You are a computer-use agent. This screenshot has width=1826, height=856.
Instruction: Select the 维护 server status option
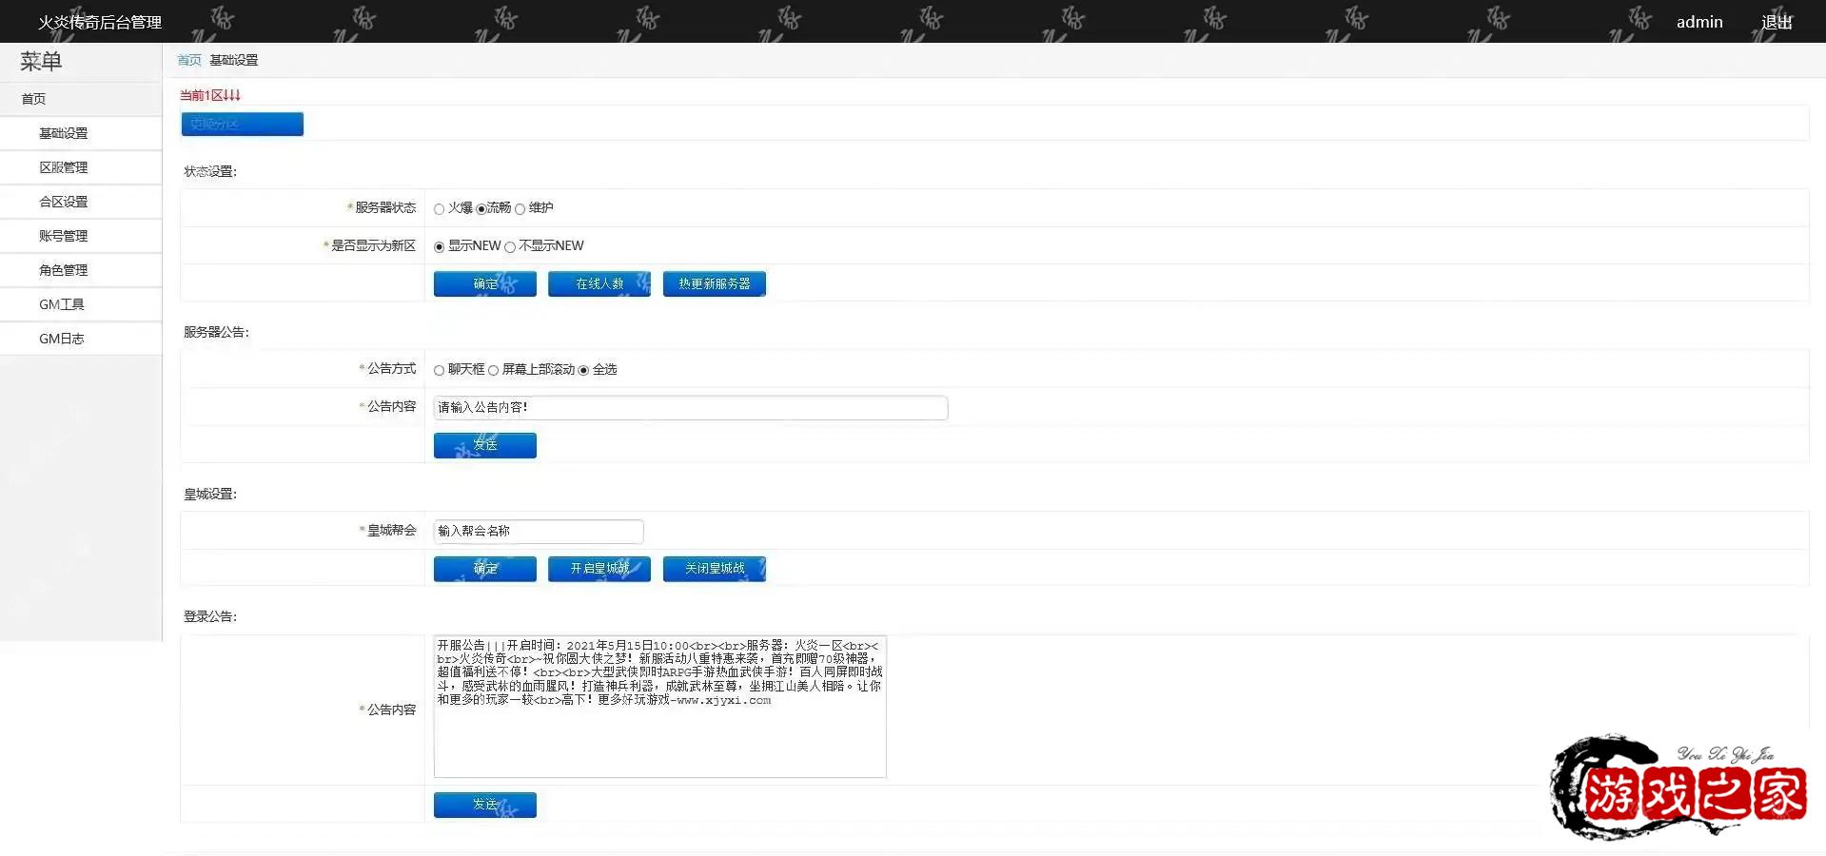click(522, 208)
